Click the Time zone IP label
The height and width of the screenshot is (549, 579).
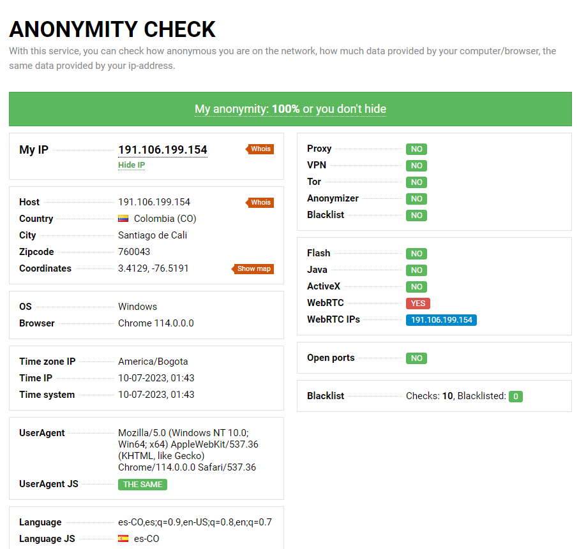pyautogui.click(x=47, y=362)
